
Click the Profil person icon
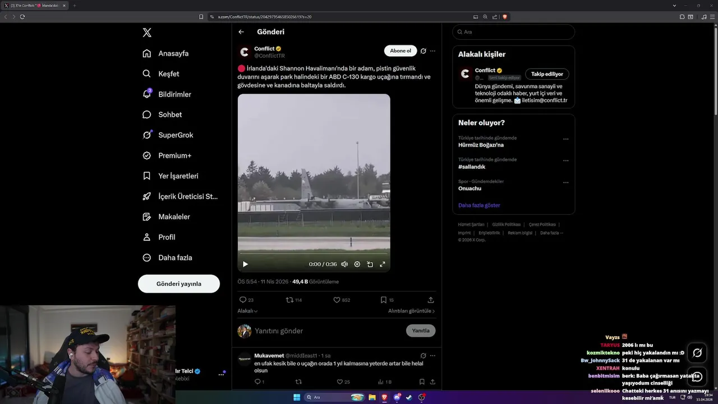pyautogui.click(x=147, y=237)
